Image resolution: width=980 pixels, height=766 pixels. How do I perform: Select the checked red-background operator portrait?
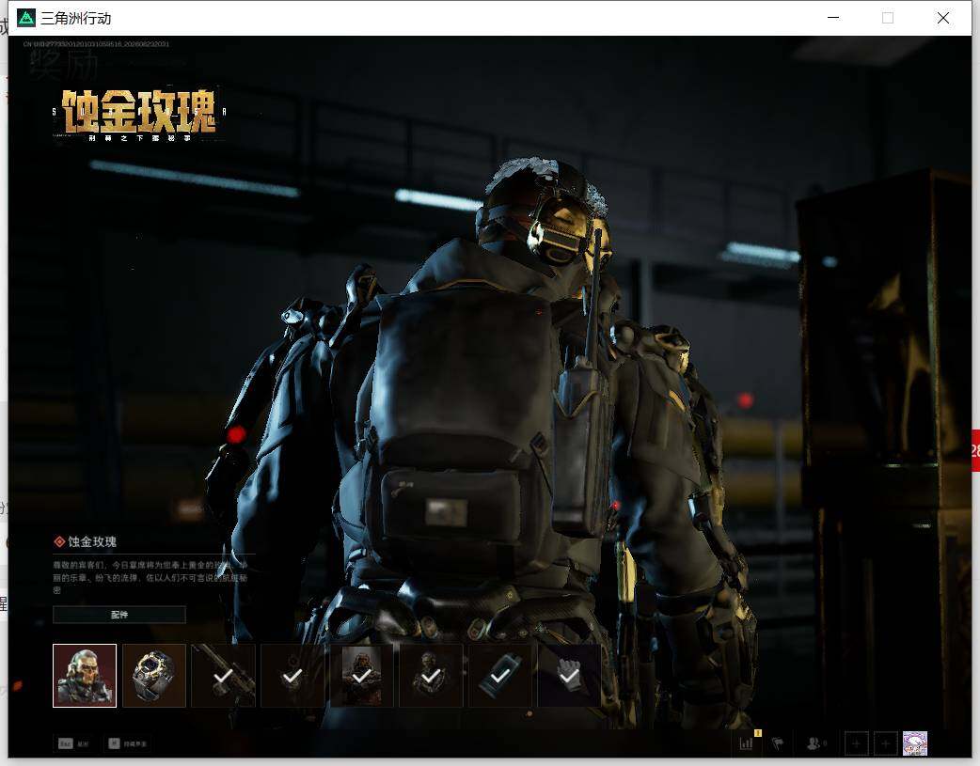(x=361, y=676)
